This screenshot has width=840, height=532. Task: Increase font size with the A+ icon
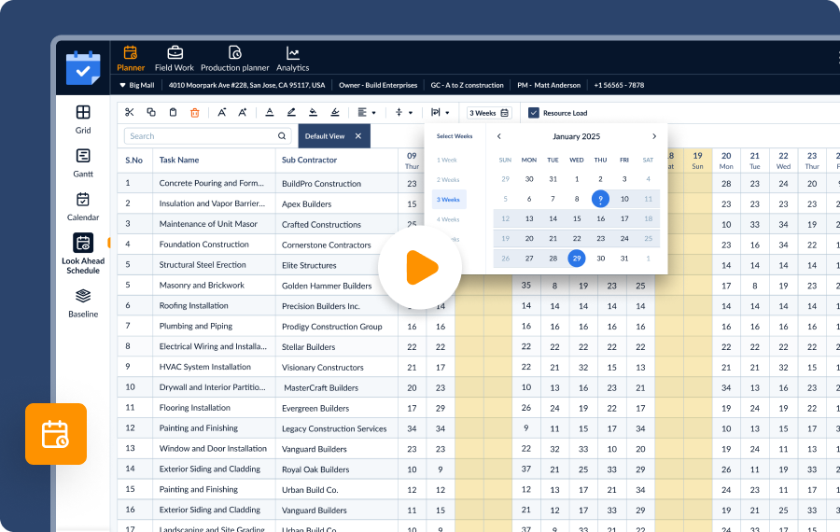click(242, 113)
